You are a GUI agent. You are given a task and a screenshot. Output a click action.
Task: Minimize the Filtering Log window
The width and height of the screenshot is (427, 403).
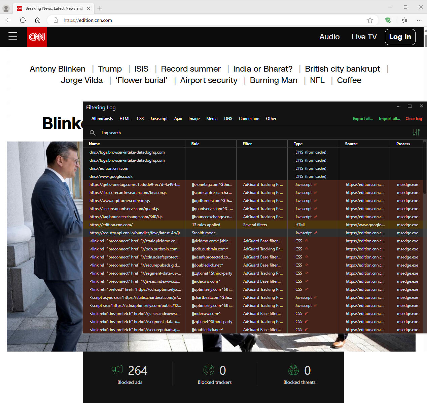pyautogui.click(x=398, y=106)
